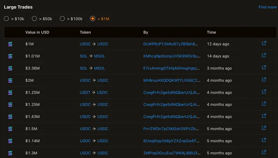The image size is (278, 158).
Task: Select the > $50k filter radio button
Action: (x=34, y=18)
